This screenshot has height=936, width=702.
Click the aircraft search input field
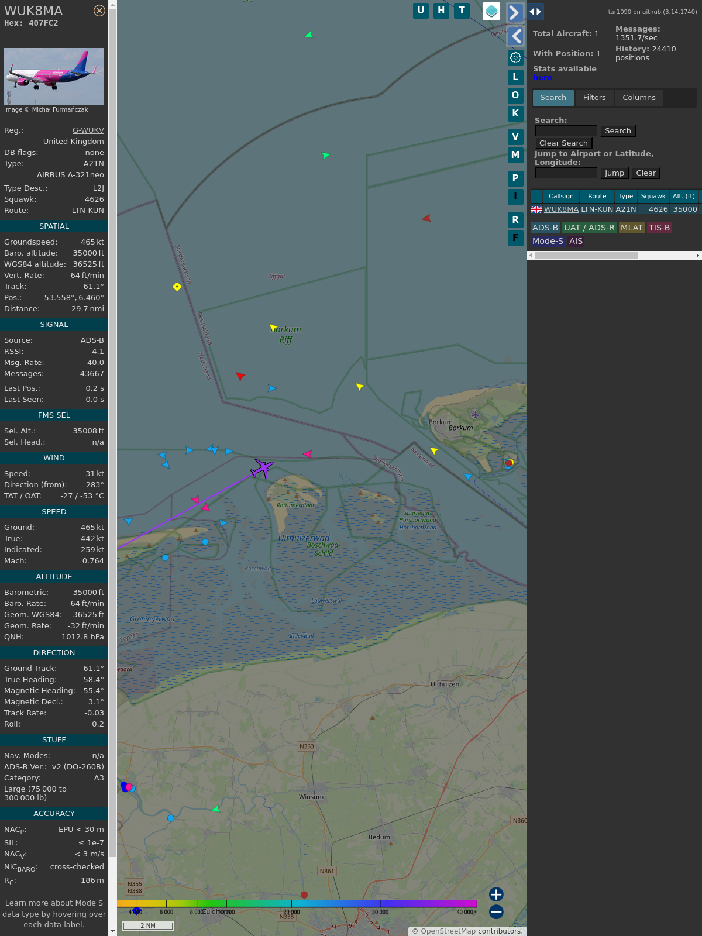point(566,131)
